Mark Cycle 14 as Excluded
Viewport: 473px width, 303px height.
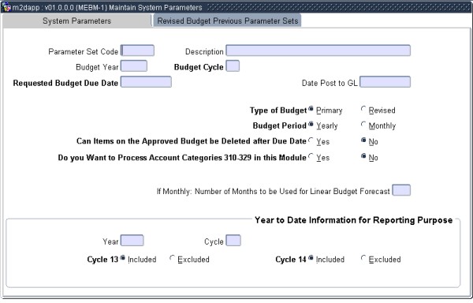click(x=363, y=258)
